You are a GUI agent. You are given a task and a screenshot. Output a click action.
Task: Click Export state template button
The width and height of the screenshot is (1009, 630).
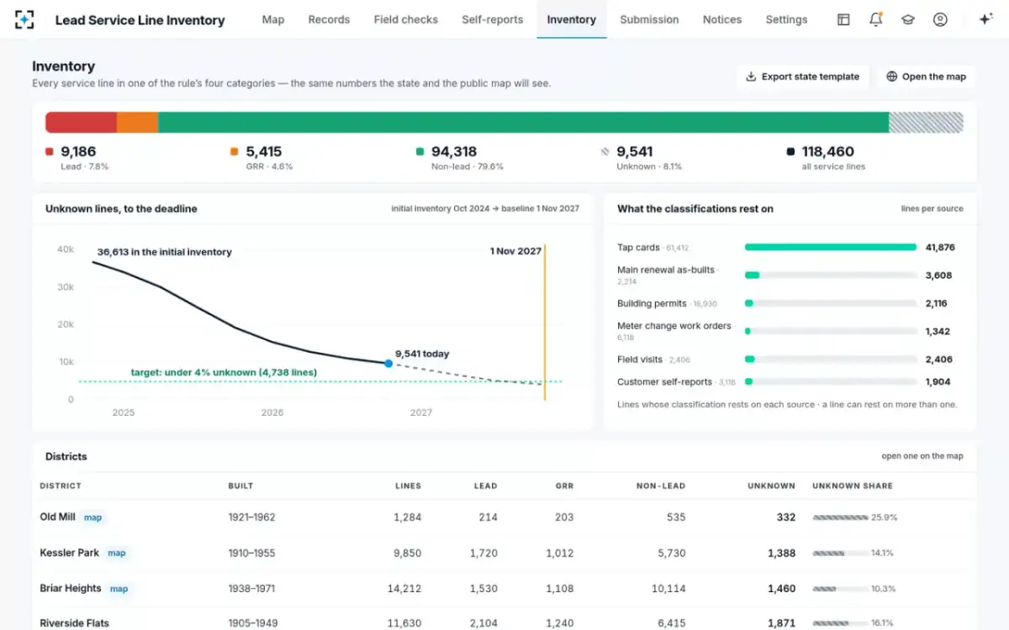(803, 76)
